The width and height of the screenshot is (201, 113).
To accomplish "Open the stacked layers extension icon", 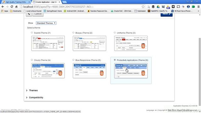I will (x=153, y=7).
